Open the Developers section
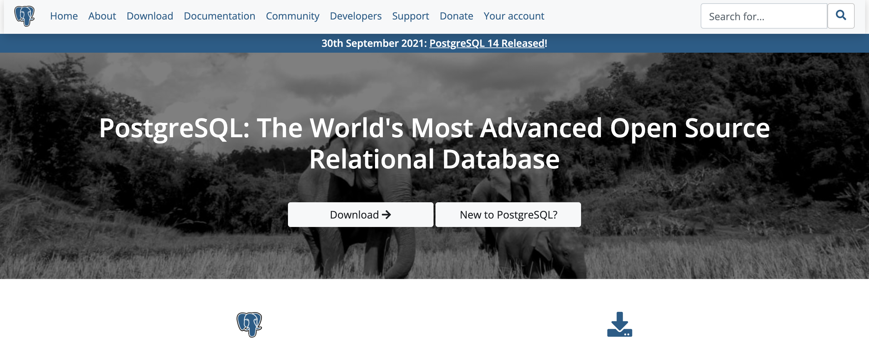This screenshot has width=869, height=359. click(x=355, y=16)
